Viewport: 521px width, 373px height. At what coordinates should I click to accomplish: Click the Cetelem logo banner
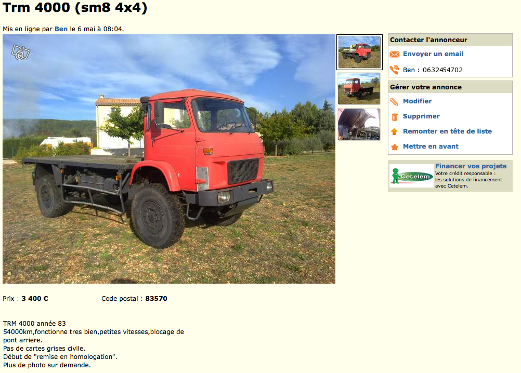tap(411, 176)
